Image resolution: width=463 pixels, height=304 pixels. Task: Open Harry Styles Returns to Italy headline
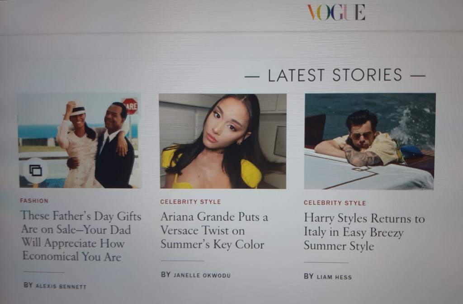click(x=364, y=232)
